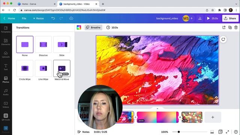The height and width of the screenshot is (135, 240).
Task: Delete the page with the trash icon
Action: click(236, 27)
